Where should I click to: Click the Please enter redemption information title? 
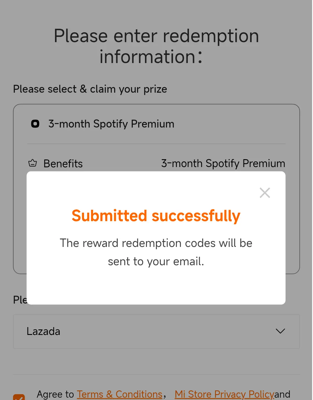[x=156, y=46]
